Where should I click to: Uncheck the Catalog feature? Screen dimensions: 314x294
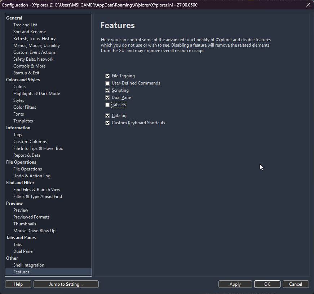click(x=107, y=116)
